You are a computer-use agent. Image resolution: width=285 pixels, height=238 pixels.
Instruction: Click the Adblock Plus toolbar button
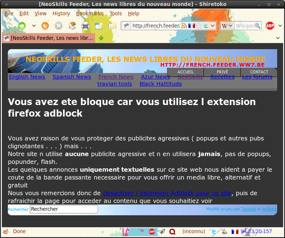(270, 26)
